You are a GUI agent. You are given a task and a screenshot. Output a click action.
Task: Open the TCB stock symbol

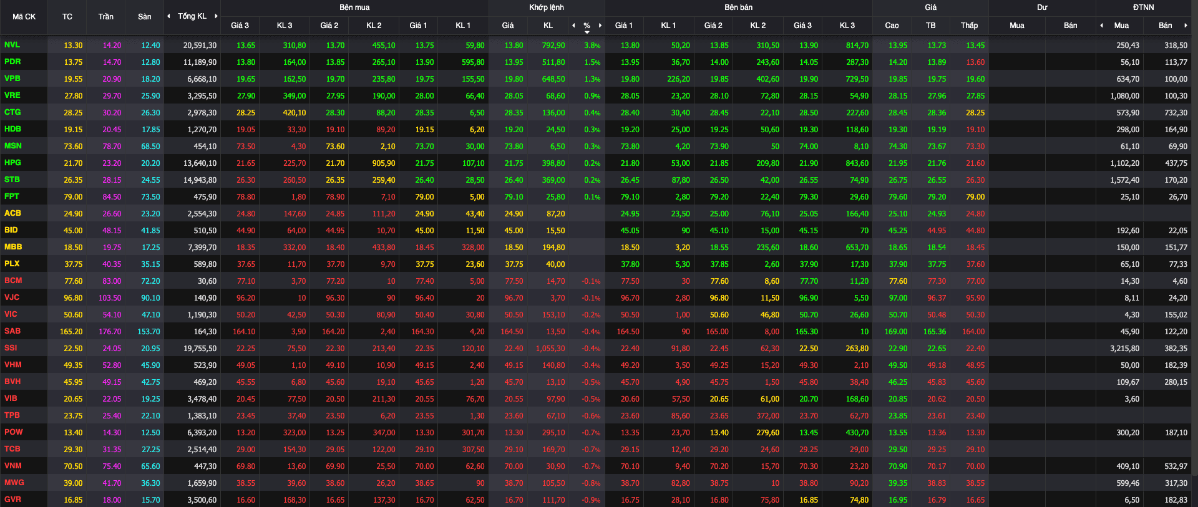[x=12, y=449]
